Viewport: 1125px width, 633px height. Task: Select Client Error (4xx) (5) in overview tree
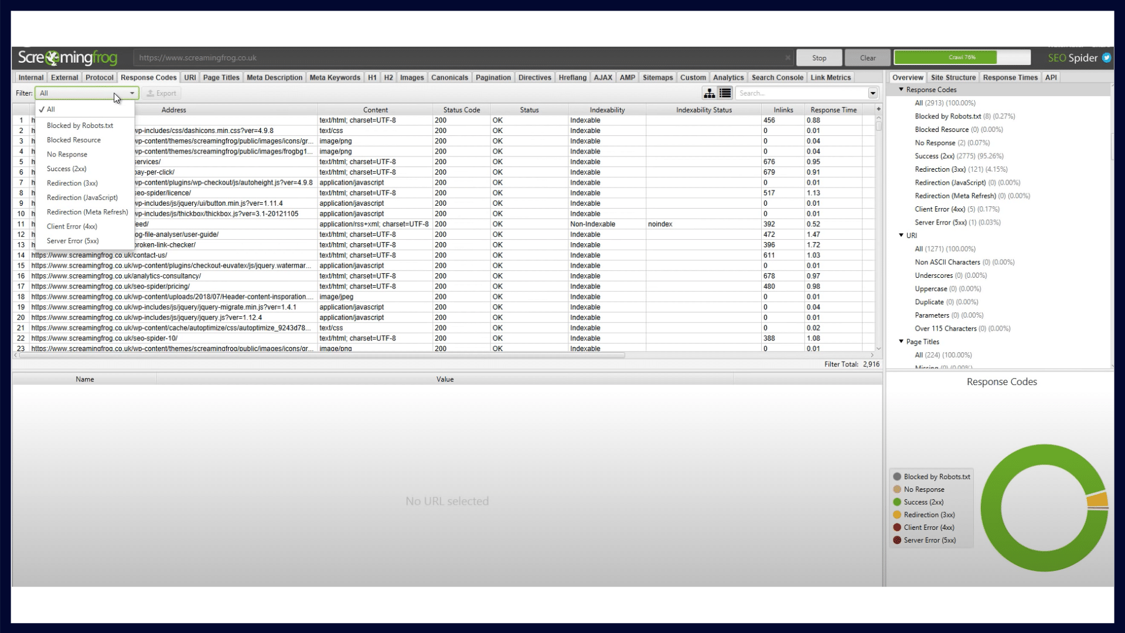click(957, 209)
